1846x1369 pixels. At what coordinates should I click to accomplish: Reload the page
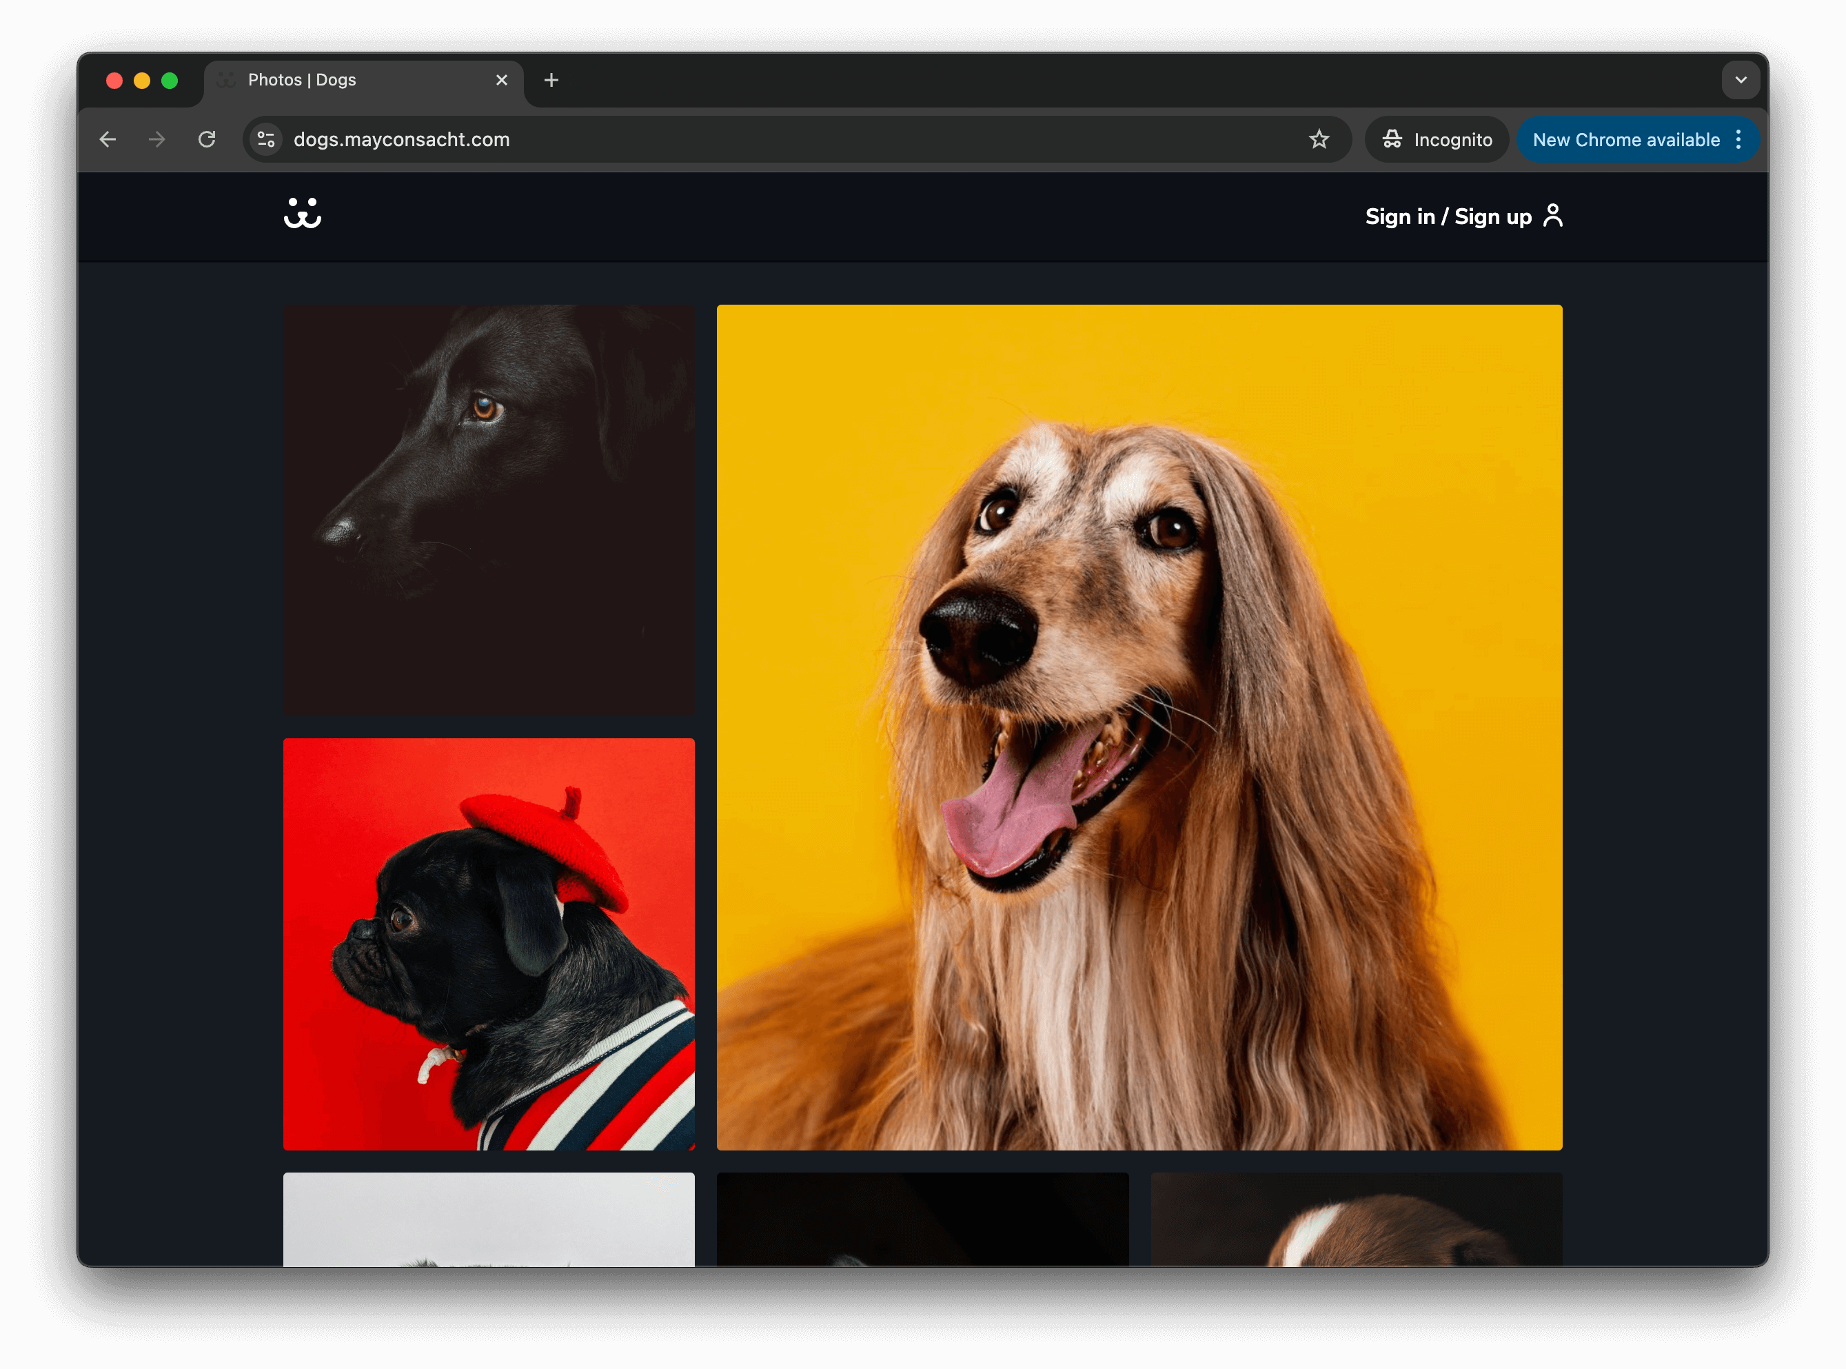pyautogui.click(x=207, y=139)
